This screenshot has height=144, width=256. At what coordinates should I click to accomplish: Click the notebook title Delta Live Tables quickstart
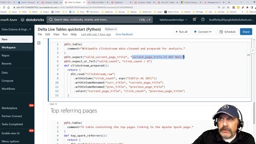tap(69, 29)
